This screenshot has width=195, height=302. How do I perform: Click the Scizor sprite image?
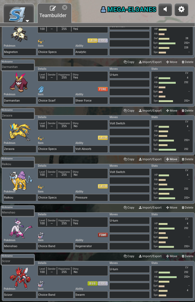[20, 278]
